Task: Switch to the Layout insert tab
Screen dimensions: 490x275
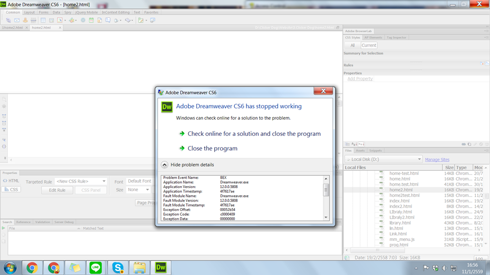Action: tap(29, 13)
